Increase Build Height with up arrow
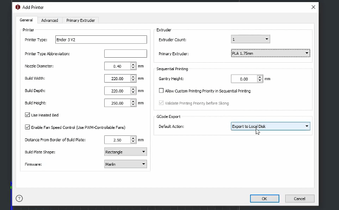This screenshot has width=339, height=210. pyautogui.click(x=133, y=101)
